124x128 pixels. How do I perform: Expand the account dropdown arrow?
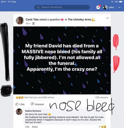(119, 7)
